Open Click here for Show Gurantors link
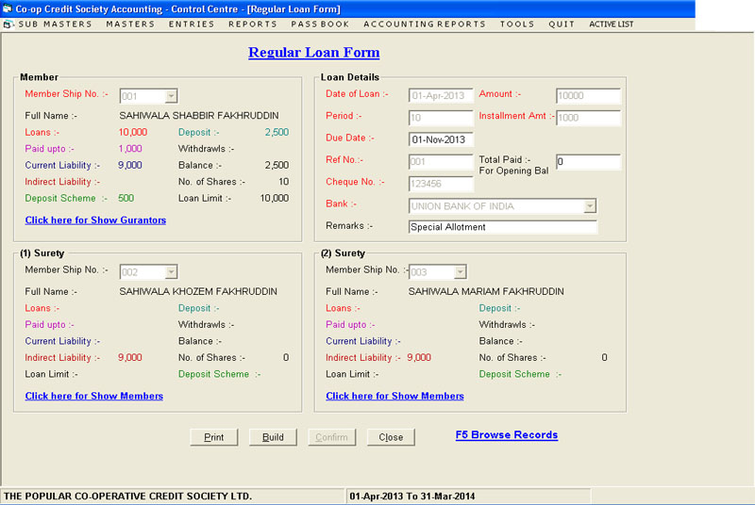This screenshot has width=755, height=505. click(x=95, y=220)
